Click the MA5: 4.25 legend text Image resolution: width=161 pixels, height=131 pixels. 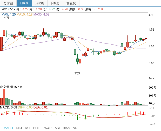pyautogui.click(x=9, y=14)
